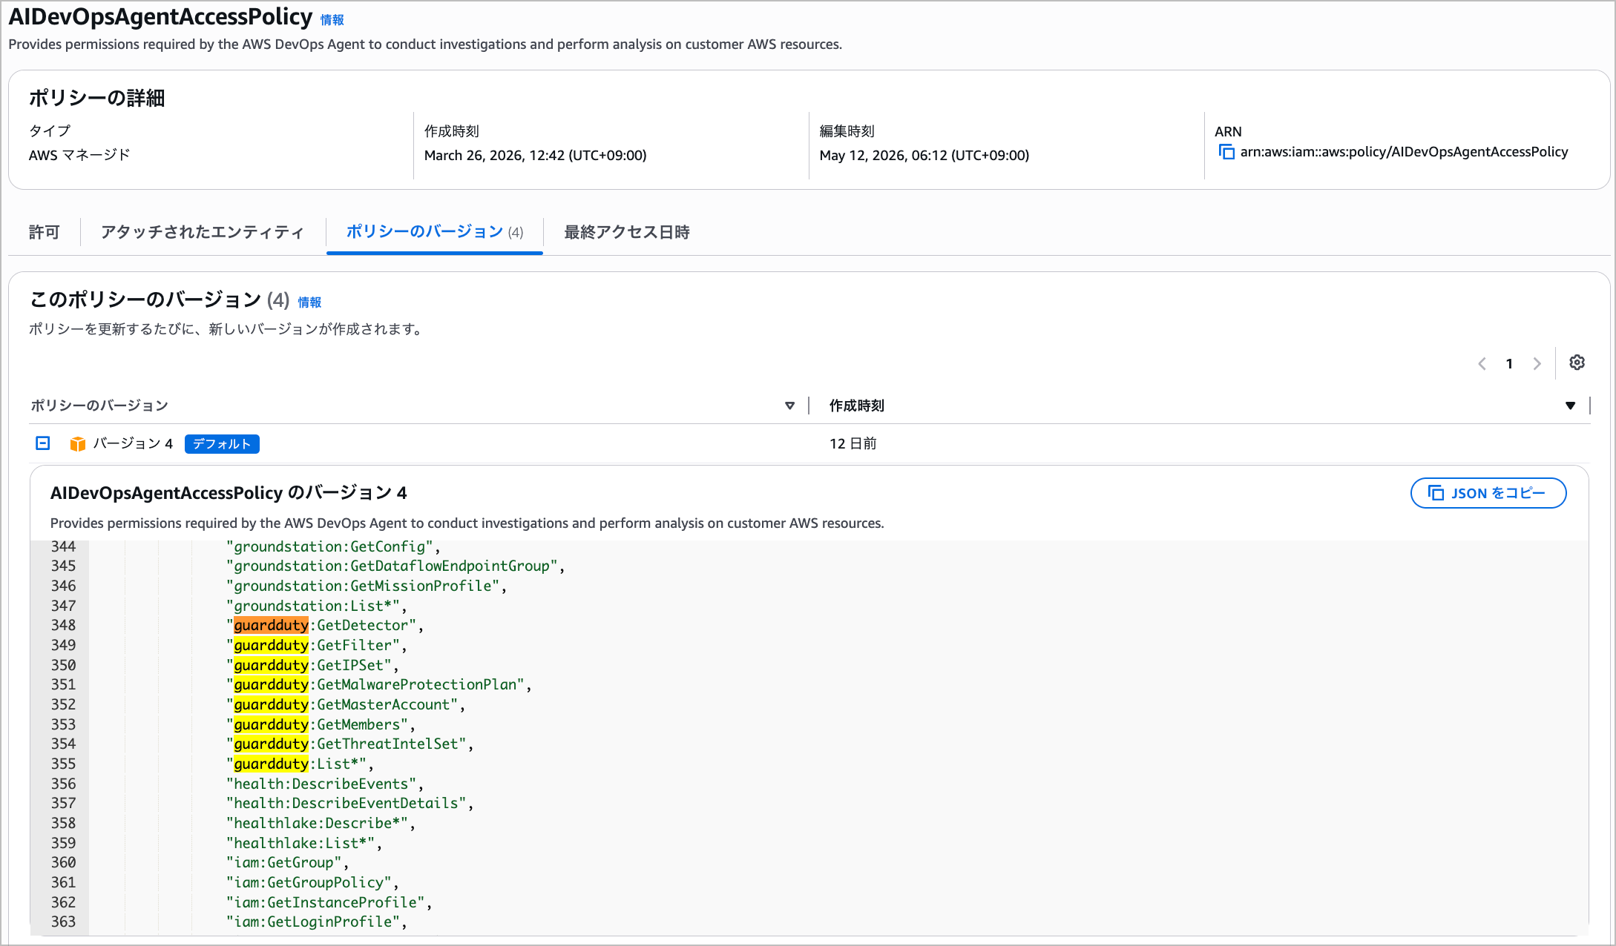Click the orange box icon beside バージョン 4
The width and height of the screenshot is (1616, 946).
tap(77, 443)
